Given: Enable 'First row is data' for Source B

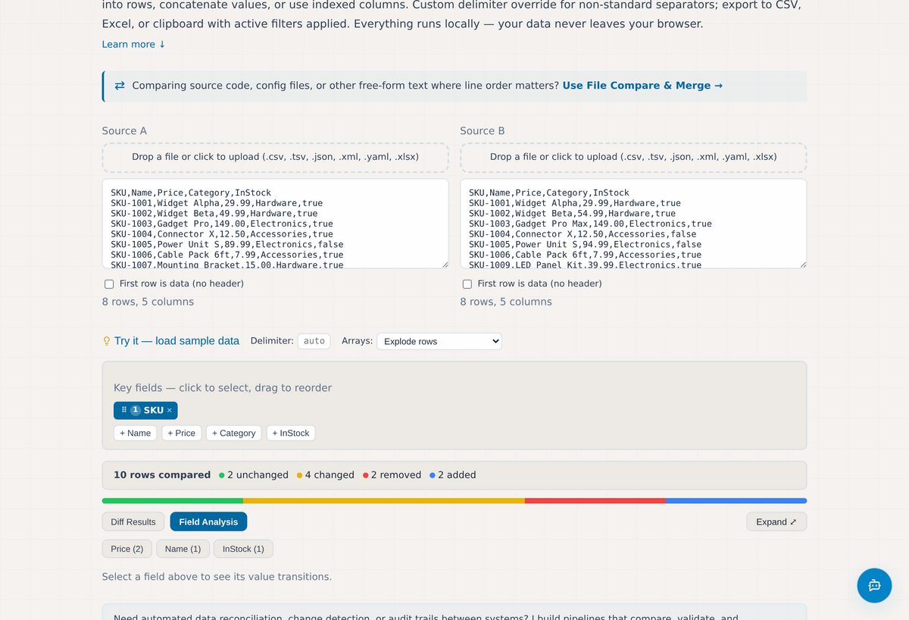Looking at the screenshot, I should 467,284.
